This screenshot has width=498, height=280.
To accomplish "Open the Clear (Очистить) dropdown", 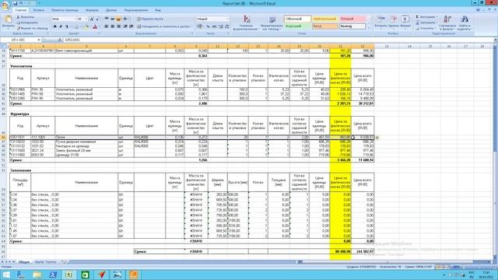I will [x=426, y=28].
